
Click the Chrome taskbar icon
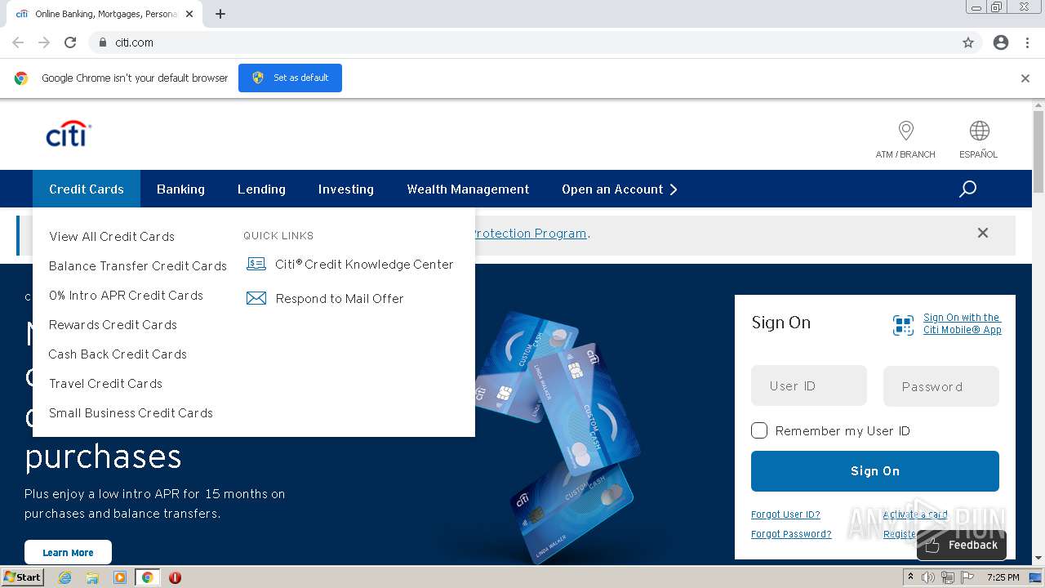tap(148, 577)
